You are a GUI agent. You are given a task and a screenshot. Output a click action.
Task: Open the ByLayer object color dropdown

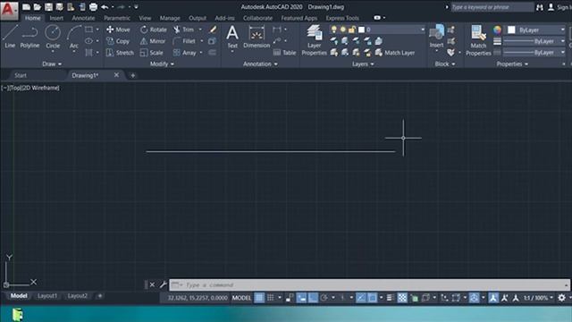[562, 30]
